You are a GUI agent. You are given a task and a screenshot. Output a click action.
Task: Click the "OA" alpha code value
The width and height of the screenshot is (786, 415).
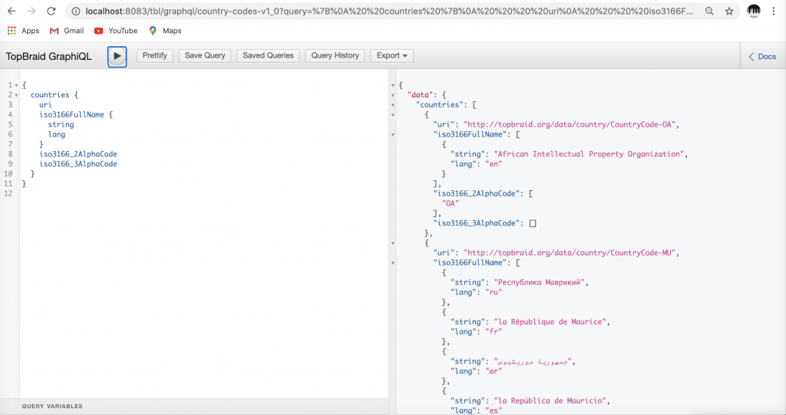(450, 203)
